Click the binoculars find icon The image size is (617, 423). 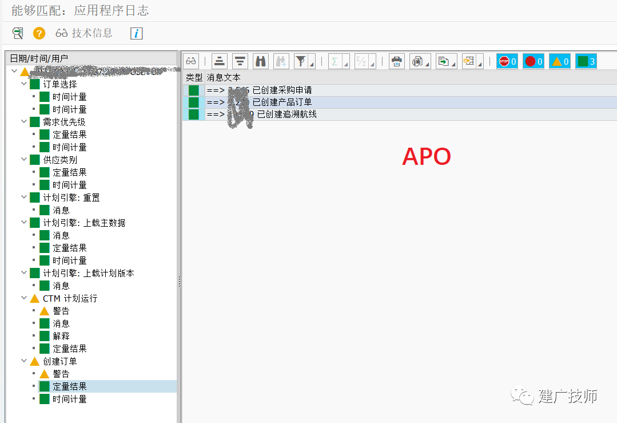[x=261, y=61]
